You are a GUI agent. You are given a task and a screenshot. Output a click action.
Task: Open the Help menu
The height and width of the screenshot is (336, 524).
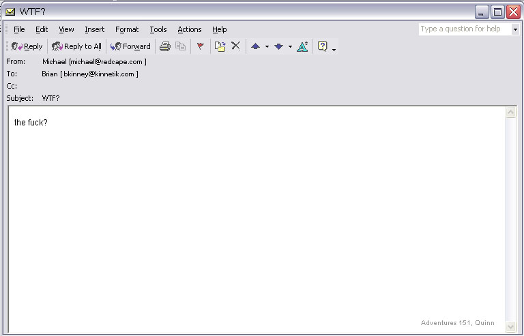pyautogui.click(x=220, y=29)
